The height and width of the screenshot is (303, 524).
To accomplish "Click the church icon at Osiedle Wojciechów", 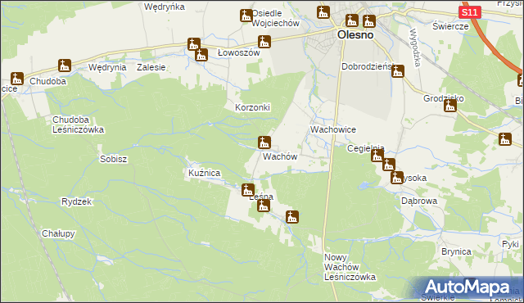I will [246, 16].
